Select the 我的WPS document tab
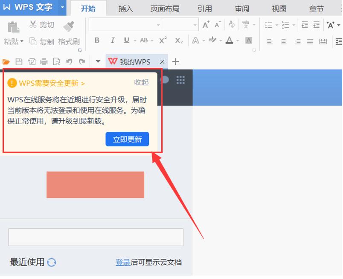 pyautogui.click(x=137, y=62)
